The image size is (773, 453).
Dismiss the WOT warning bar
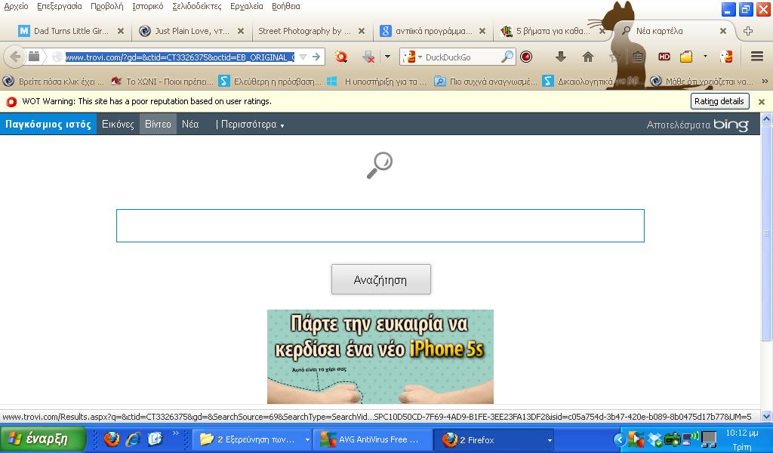(762, 101)
